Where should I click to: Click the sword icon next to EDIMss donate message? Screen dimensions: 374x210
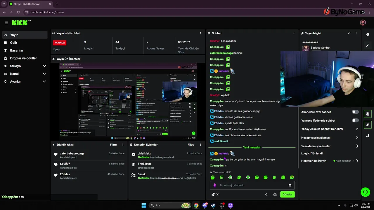(212, 111)
